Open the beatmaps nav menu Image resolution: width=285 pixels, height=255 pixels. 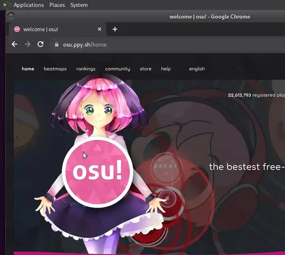point(55,69)
